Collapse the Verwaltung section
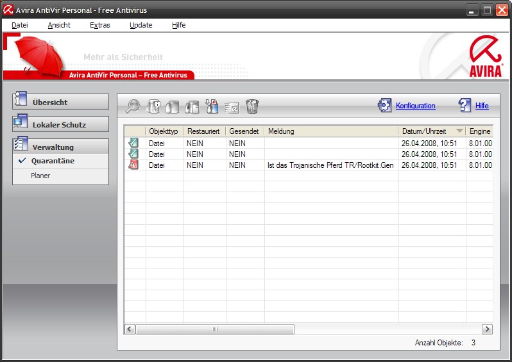The width and height of the screenshot is (512, 362). pyautogui.click(x=61, y=147)
